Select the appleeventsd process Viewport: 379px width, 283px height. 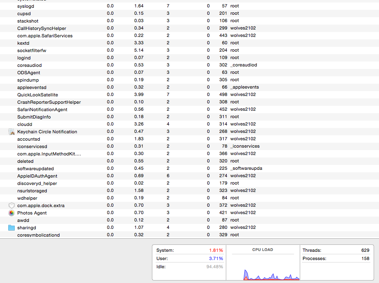(x=190, y=87)
